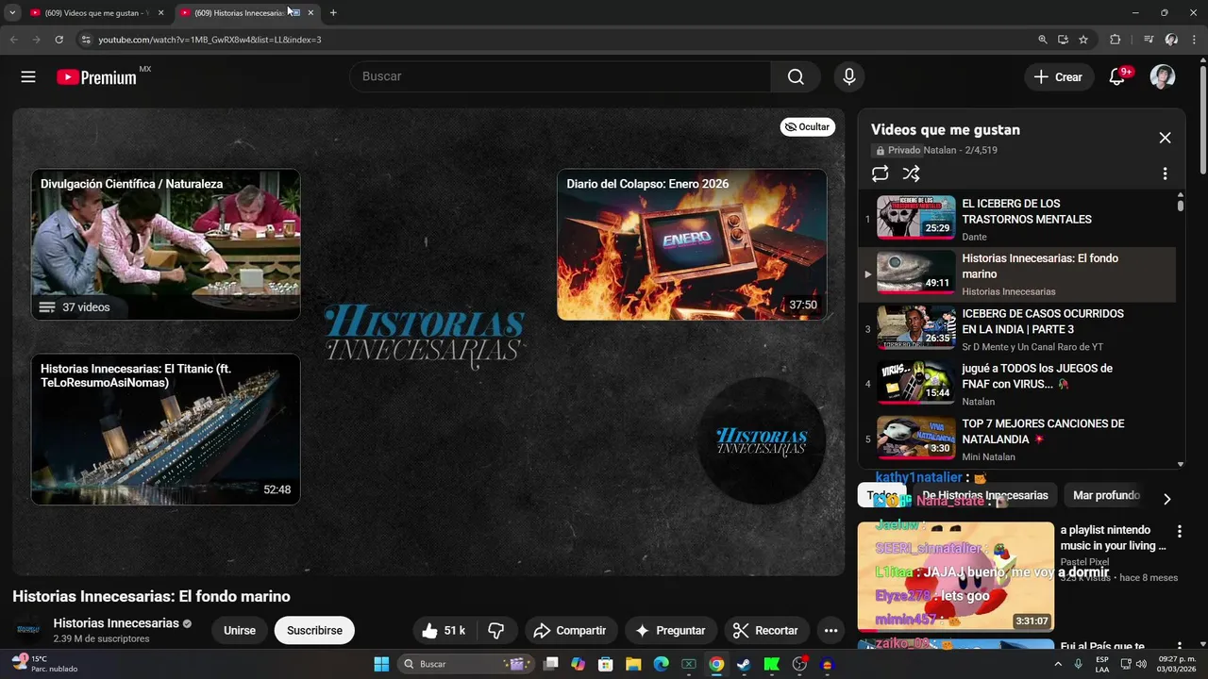Image resolution: width=1208 pixels, height=679 pixels.
Task: Click the Windows taskbar Buscar search box
Action: coord(466,664)
